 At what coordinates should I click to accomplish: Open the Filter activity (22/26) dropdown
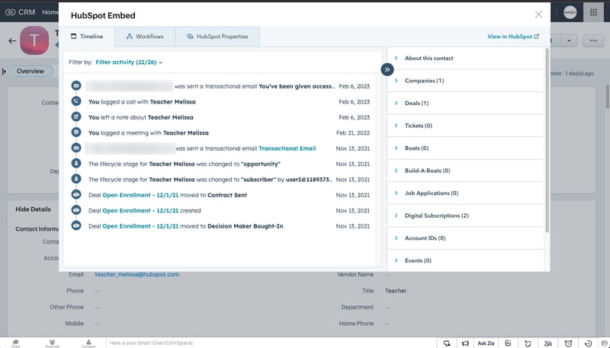pyautogui.click(x=129, y=62)
